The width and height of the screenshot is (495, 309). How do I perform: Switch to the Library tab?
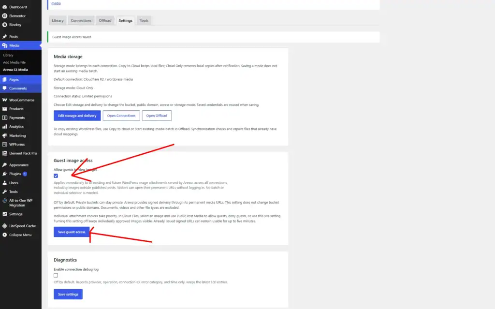(58, 20)
